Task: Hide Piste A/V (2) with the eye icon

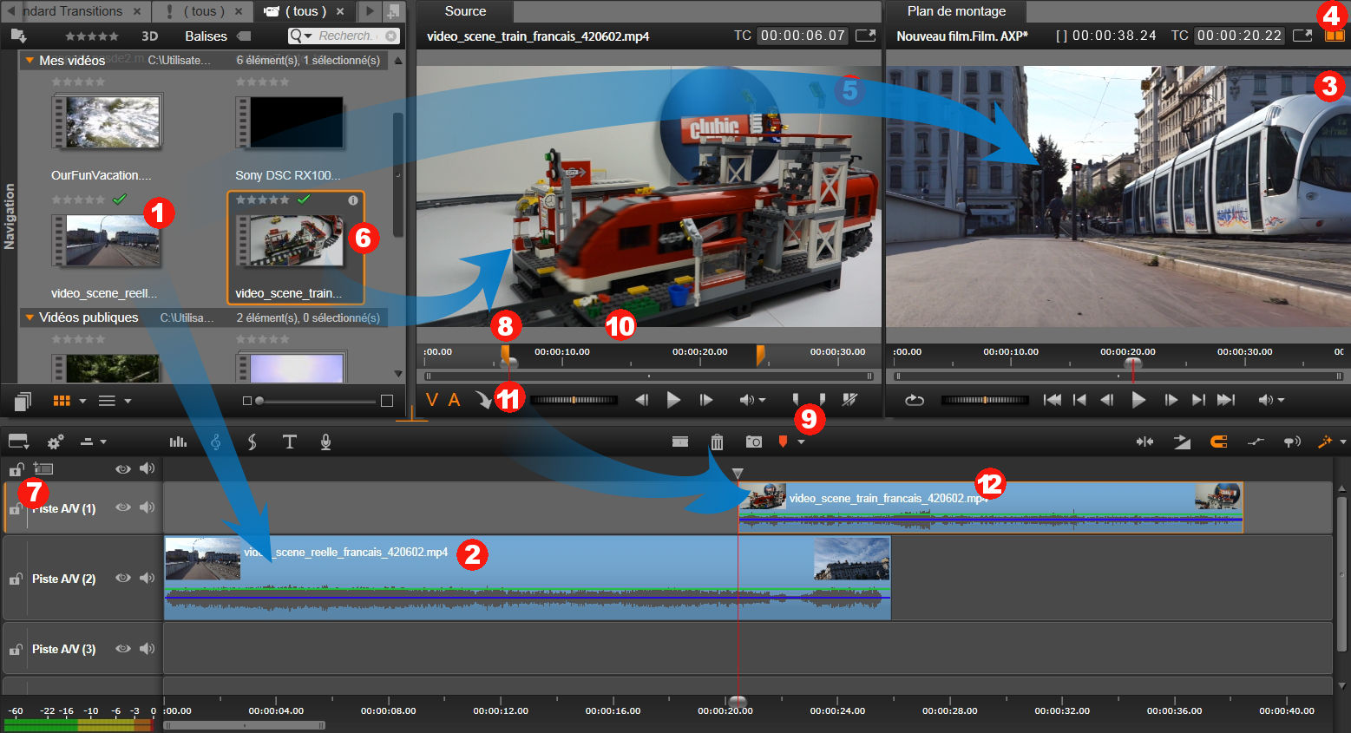Action: [123, 579]
